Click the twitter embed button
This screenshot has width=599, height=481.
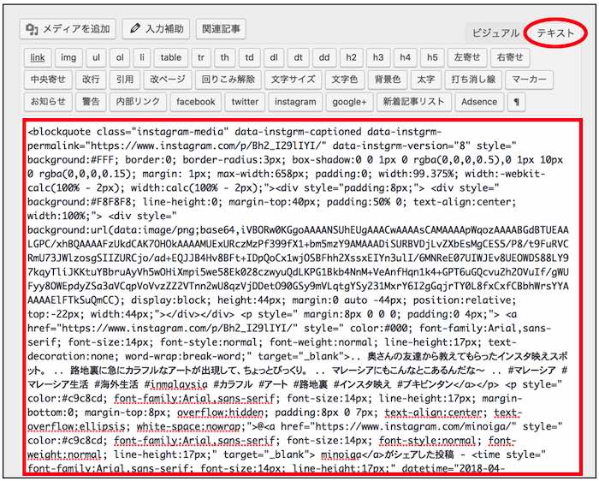[x=245, y=102]
